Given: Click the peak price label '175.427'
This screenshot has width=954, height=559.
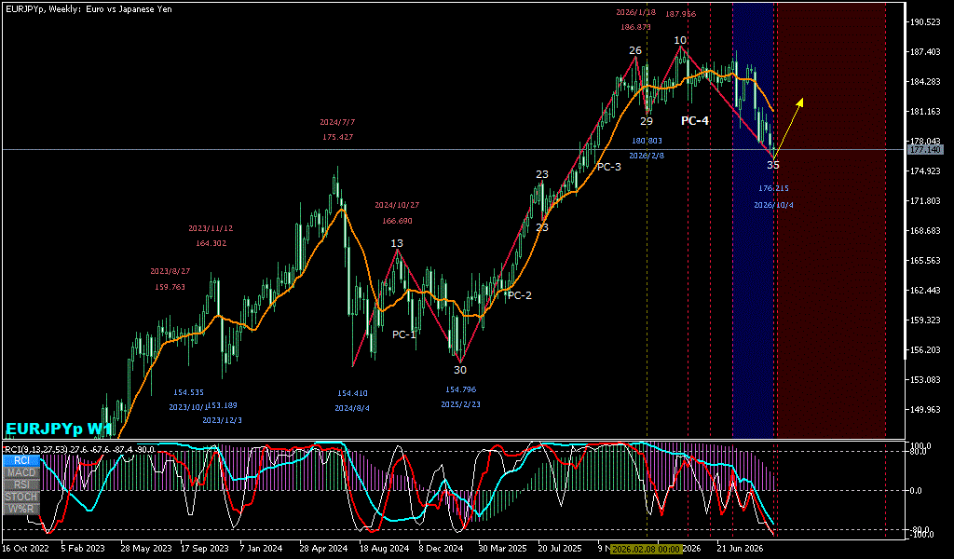Looking at the screenshot, I should [337, 138].
